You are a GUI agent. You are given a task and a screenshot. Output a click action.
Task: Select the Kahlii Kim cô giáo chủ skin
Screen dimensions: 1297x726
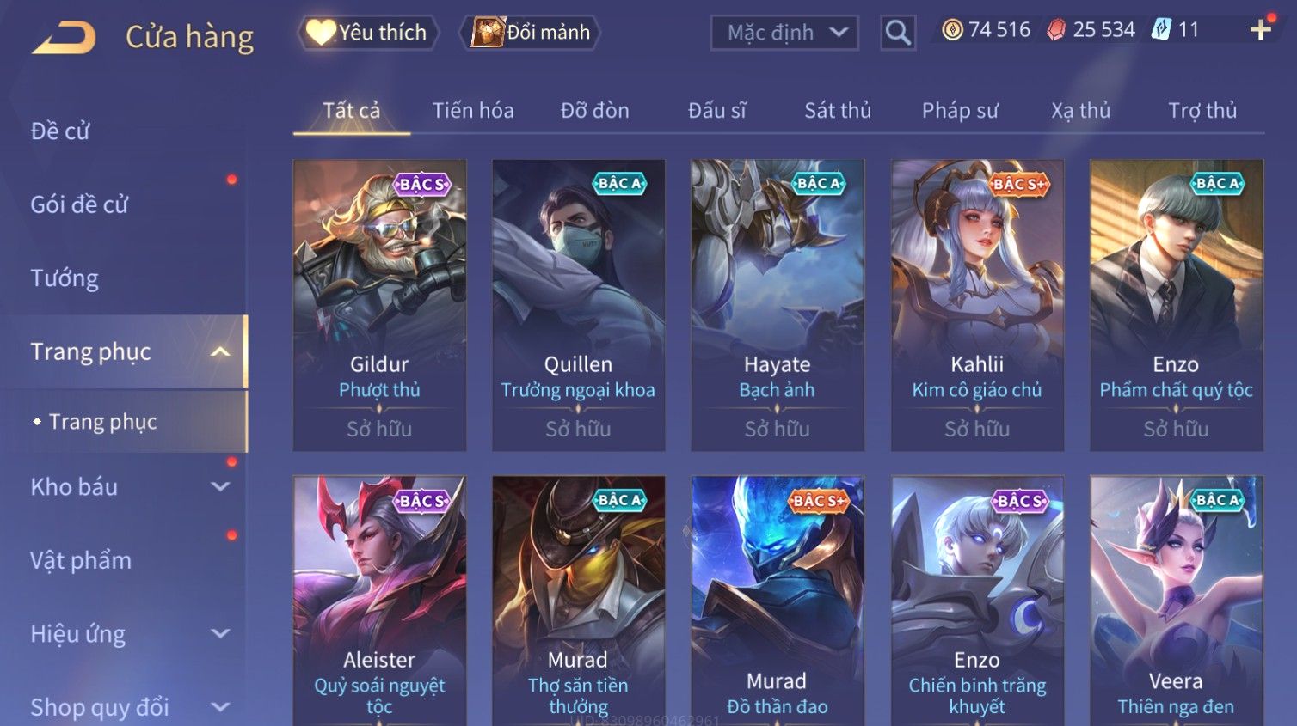click(977, 305)
